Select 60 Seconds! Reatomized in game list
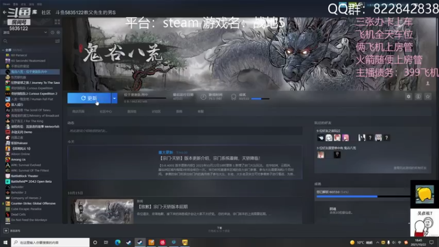The height and width of the screenshot is (247, 439). pyautogui.click(x=28, y=61)
